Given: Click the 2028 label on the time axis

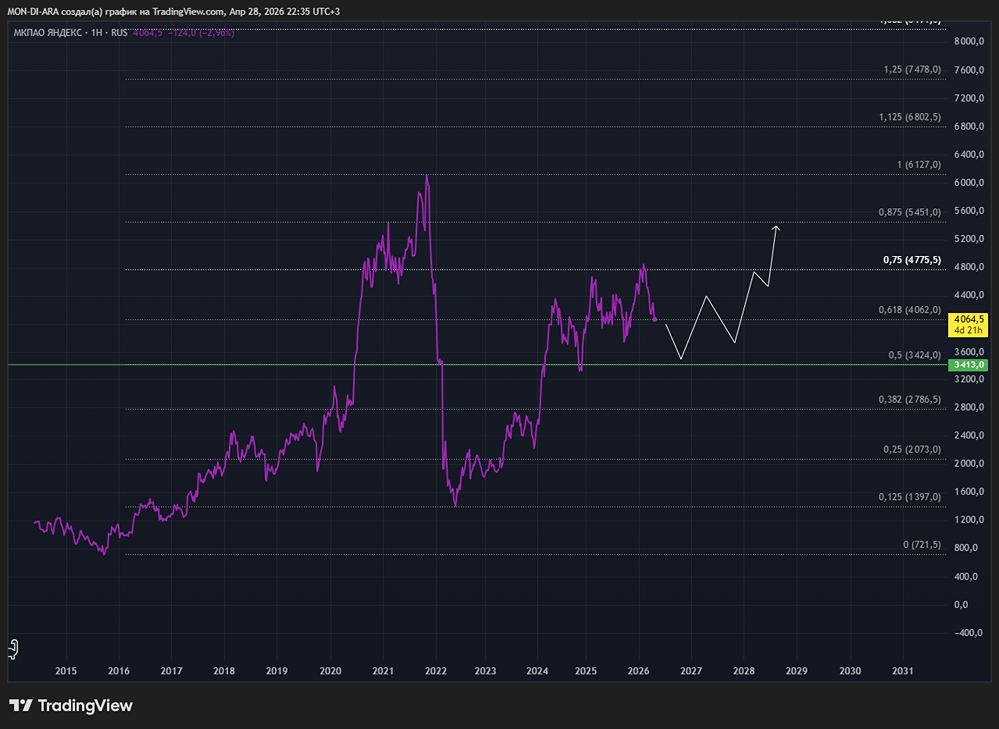Looking at the screenshot, I should (x=744, y=671).
